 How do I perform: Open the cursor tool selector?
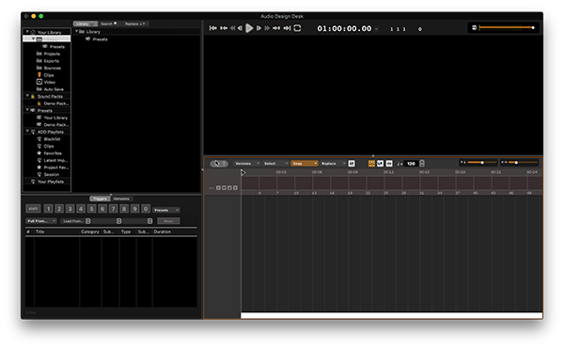[219, 164]
